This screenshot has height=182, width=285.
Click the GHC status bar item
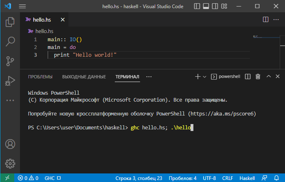(53, 178)
